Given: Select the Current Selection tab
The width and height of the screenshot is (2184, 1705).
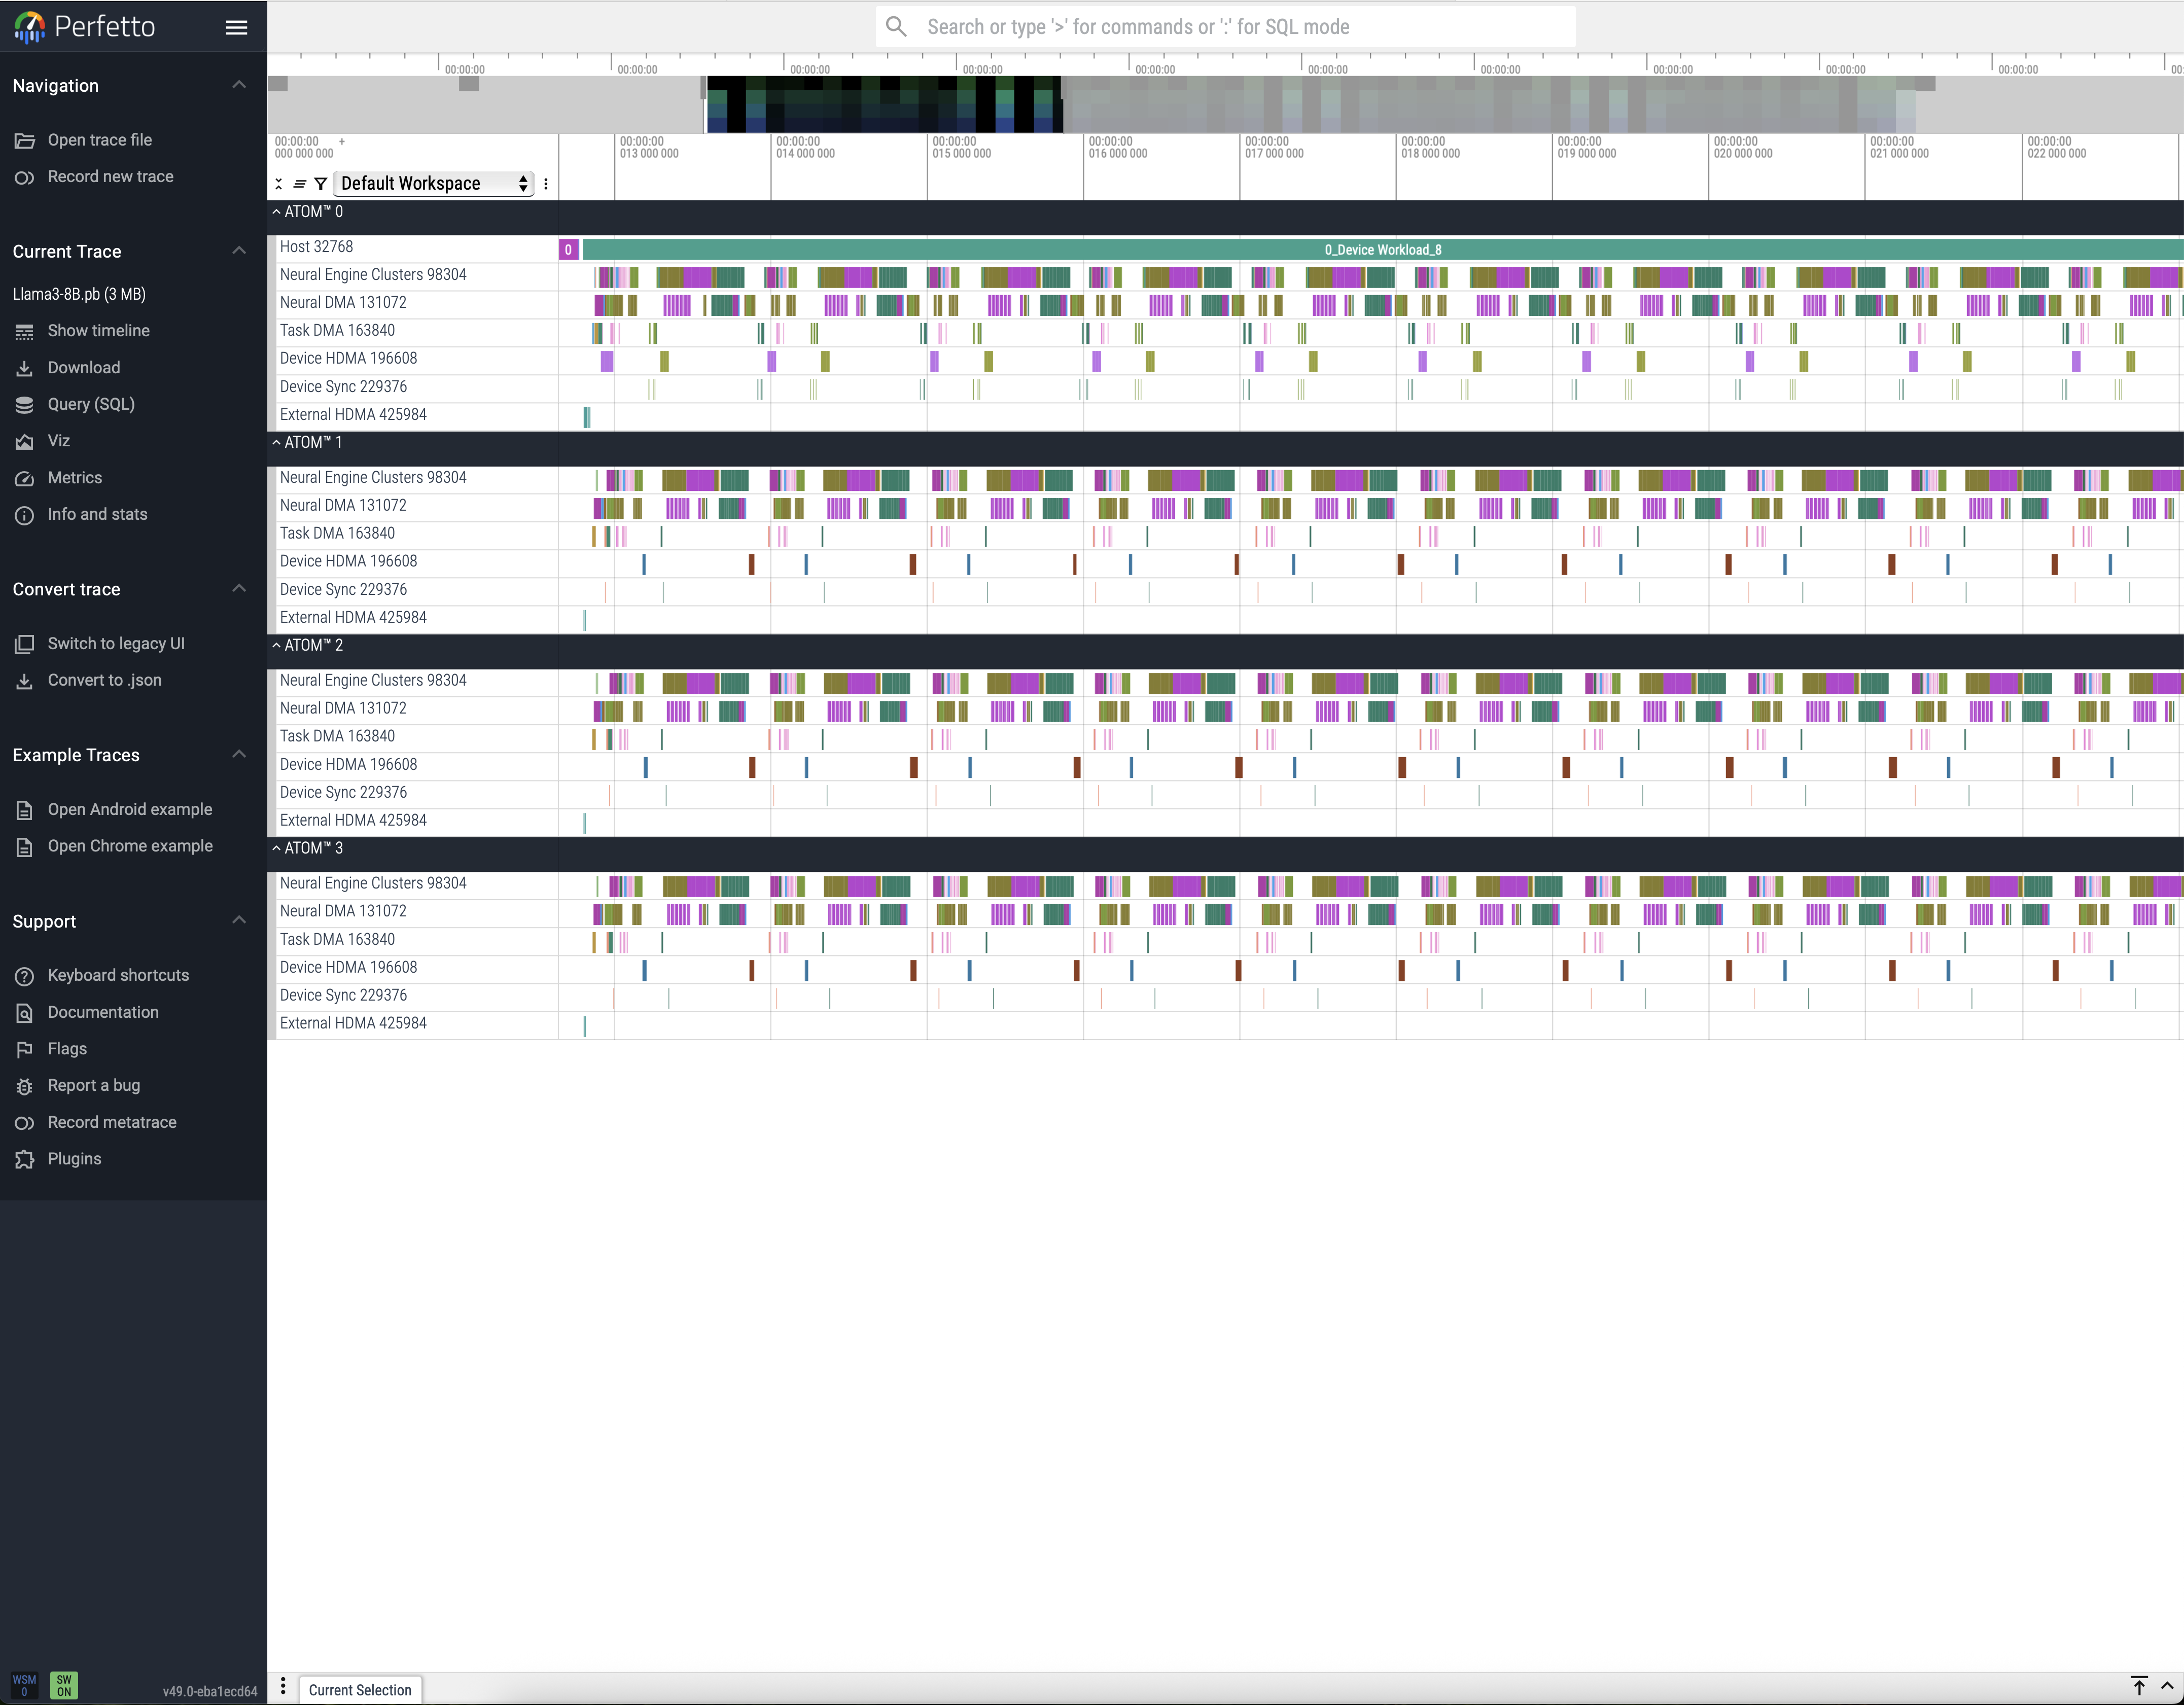Looking at the screenshot, I should click(x=360, y=1690).
